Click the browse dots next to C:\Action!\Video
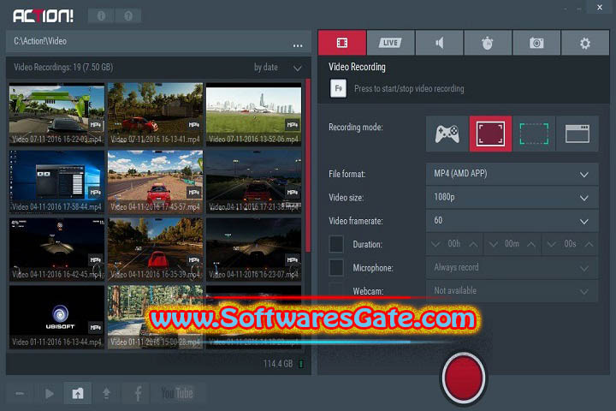Viewport: 616px width, 411px height. [298, 45]
